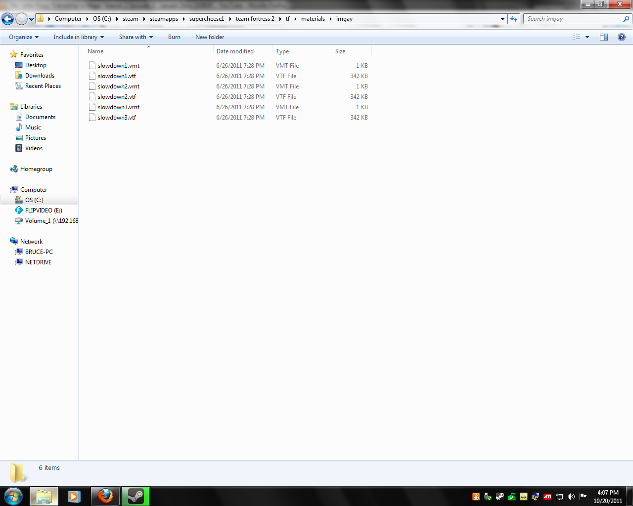Click the Burn toolbar button
Viewport: 633px width, 506px height.
174,37
